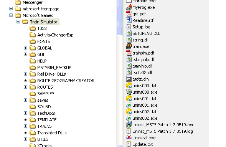This screenshot has width=226, height=147.
Task: Expand the ROUTE GEOGRAPHY CREATOR folder
Action: [25, 81]
